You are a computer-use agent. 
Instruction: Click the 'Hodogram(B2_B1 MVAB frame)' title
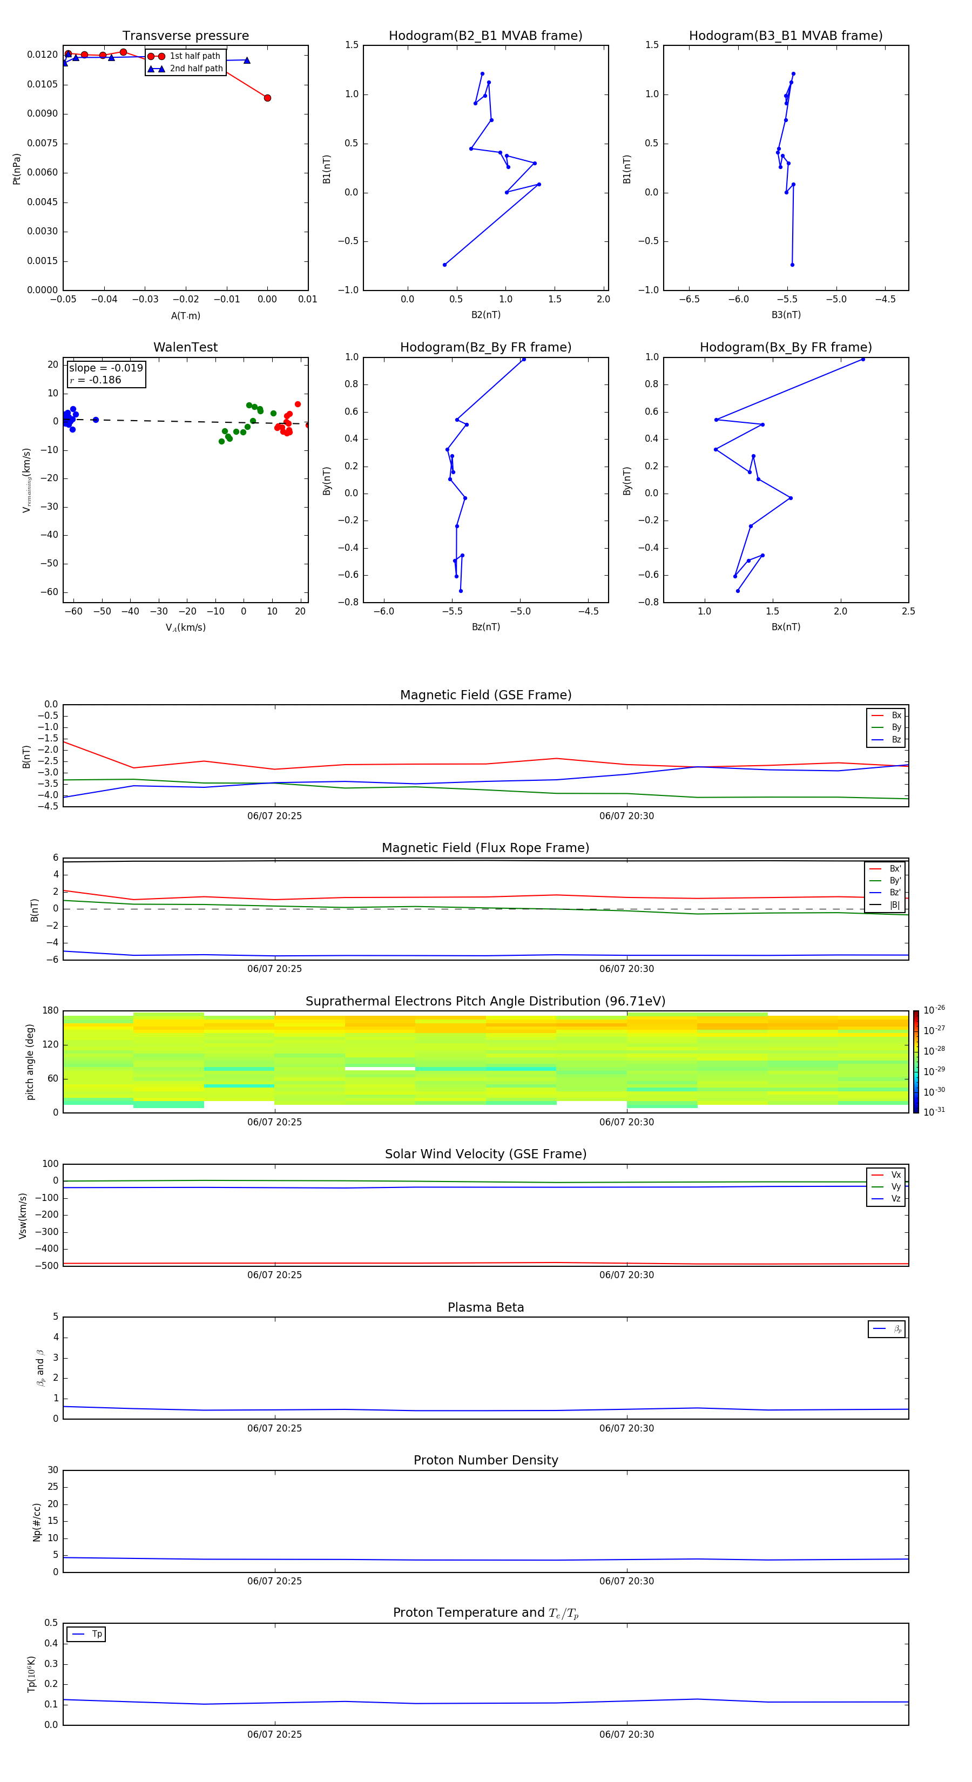click(x=485, y=36)
